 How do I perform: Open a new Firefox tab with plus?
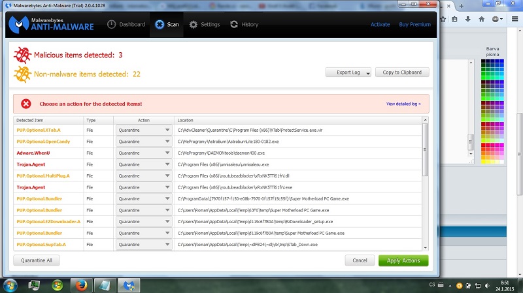462,6
